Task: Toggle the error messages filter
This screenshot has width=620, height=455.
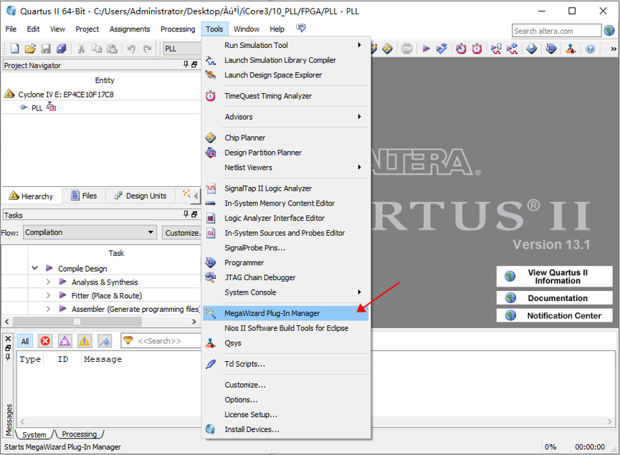Action: [45, 341]
